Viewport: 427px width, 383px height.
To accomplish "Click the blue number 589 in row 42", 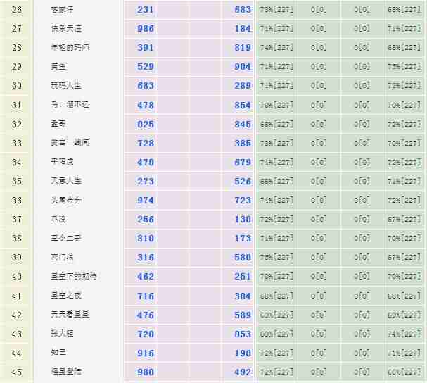I will pos(243,315).
